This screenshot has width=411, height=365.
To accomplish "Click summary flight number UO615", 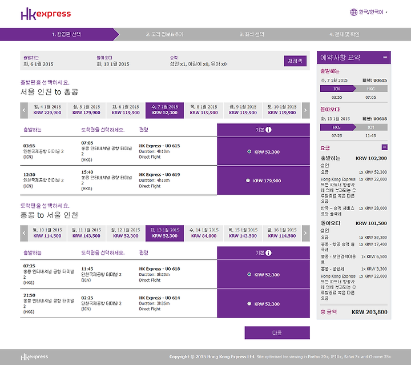I will pos(380,81).
